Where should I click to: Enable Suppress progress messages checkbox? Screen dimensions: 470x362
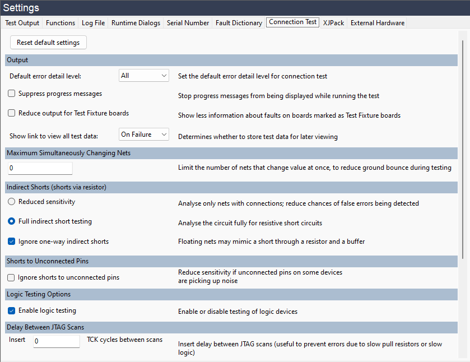click(x=12, y=94)
